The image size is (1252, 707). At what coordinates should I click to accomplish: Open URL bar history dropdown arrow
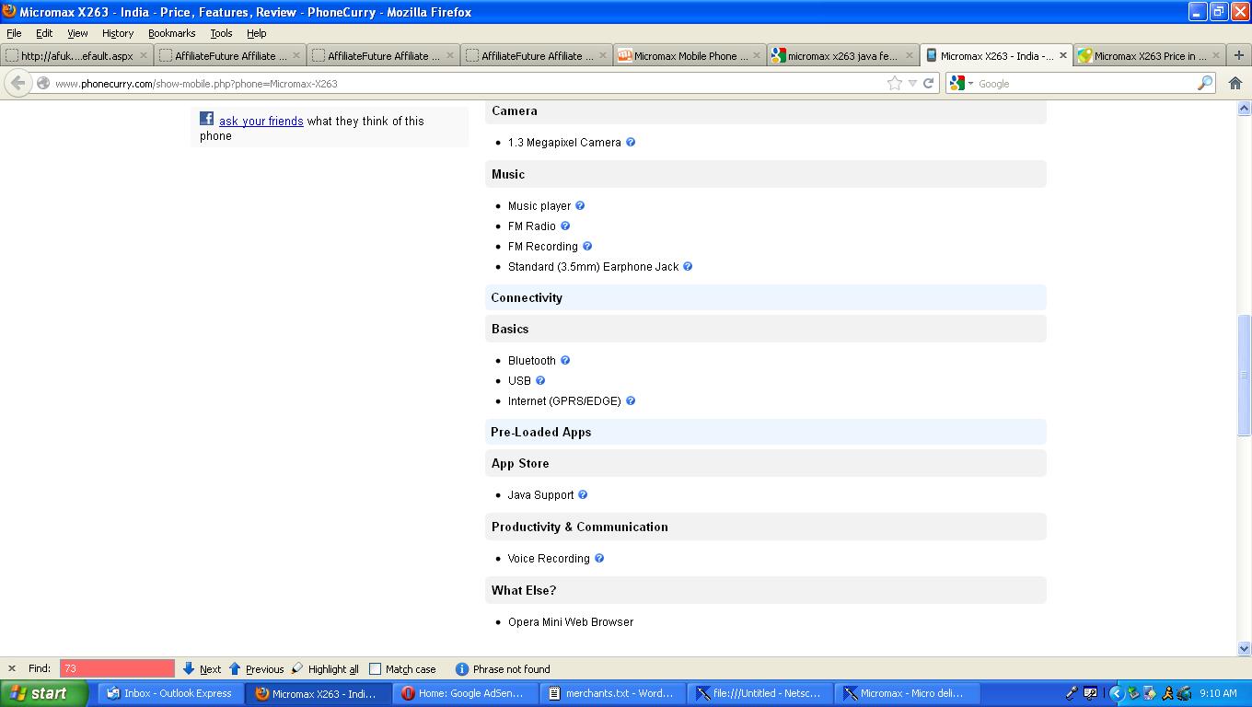912,83
